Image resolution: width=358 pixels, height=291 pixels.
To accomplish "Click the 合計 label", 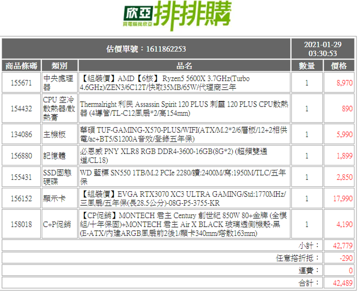I will click(x=309, y=283).
